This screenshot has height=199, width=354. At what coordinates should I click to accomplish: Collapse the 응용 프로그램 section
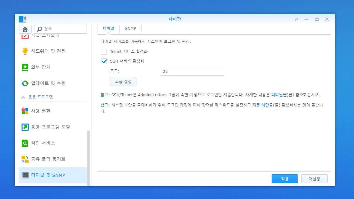click(23, 97)
